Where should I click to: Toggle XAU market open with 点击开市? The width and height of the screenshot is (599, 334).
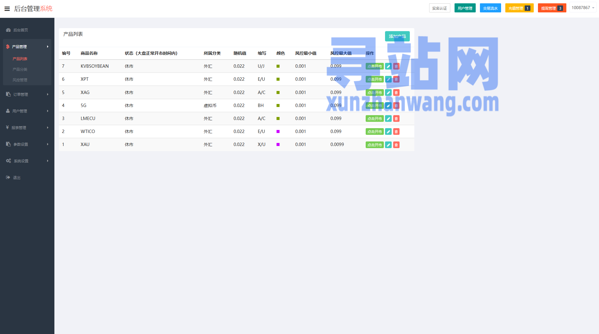(374, 145)
